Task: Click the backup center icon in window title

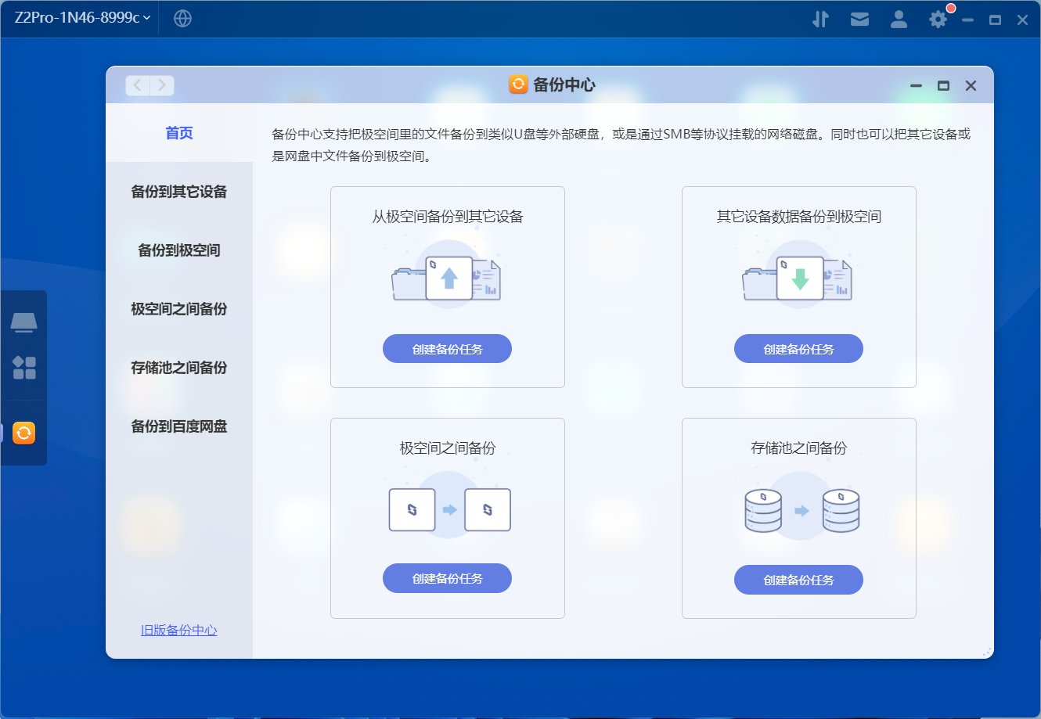Action: pyautogui.click(x=517, y=84)
